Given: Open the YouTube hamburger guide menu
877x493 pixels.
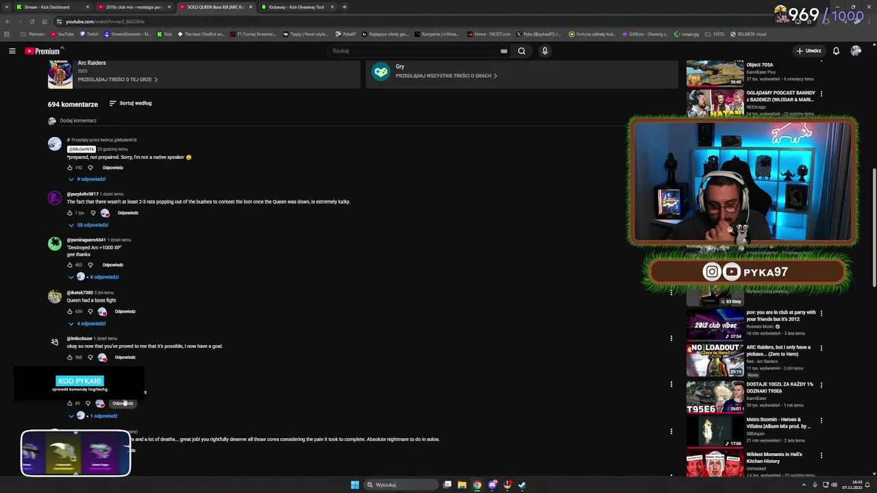Looking at the screenshot, I should click(12, 51).
